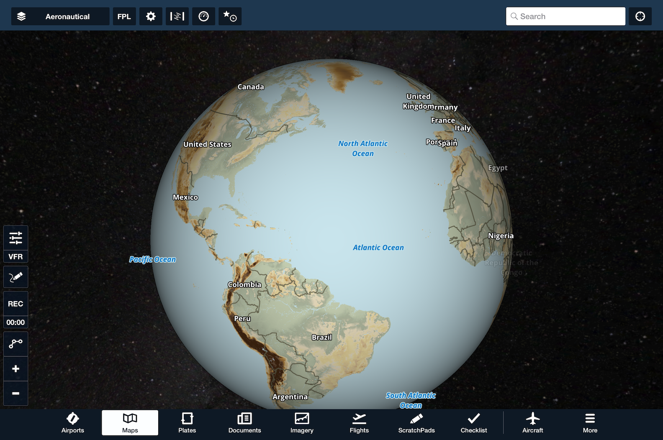This screenshot has width=663, height=440.
Task: Select the annotation pen tool
Action: [16, 277]
